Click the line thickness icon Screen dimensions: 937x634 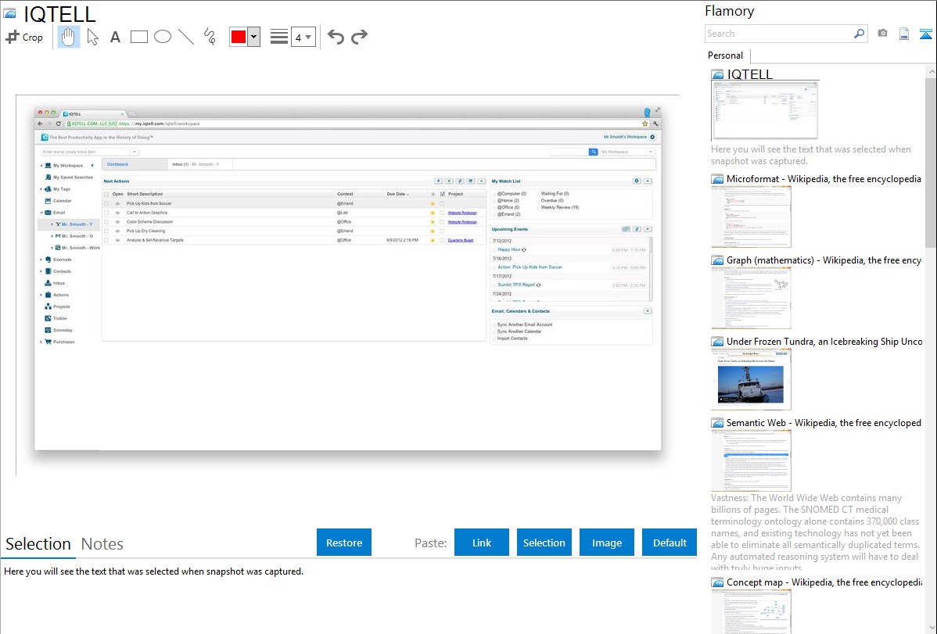(x=279, y=37)
